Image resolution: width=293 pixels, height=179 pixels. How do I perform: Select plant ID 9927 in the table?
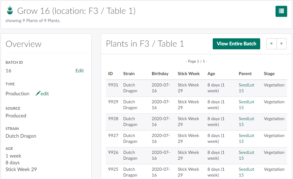(x=113, y=135)
